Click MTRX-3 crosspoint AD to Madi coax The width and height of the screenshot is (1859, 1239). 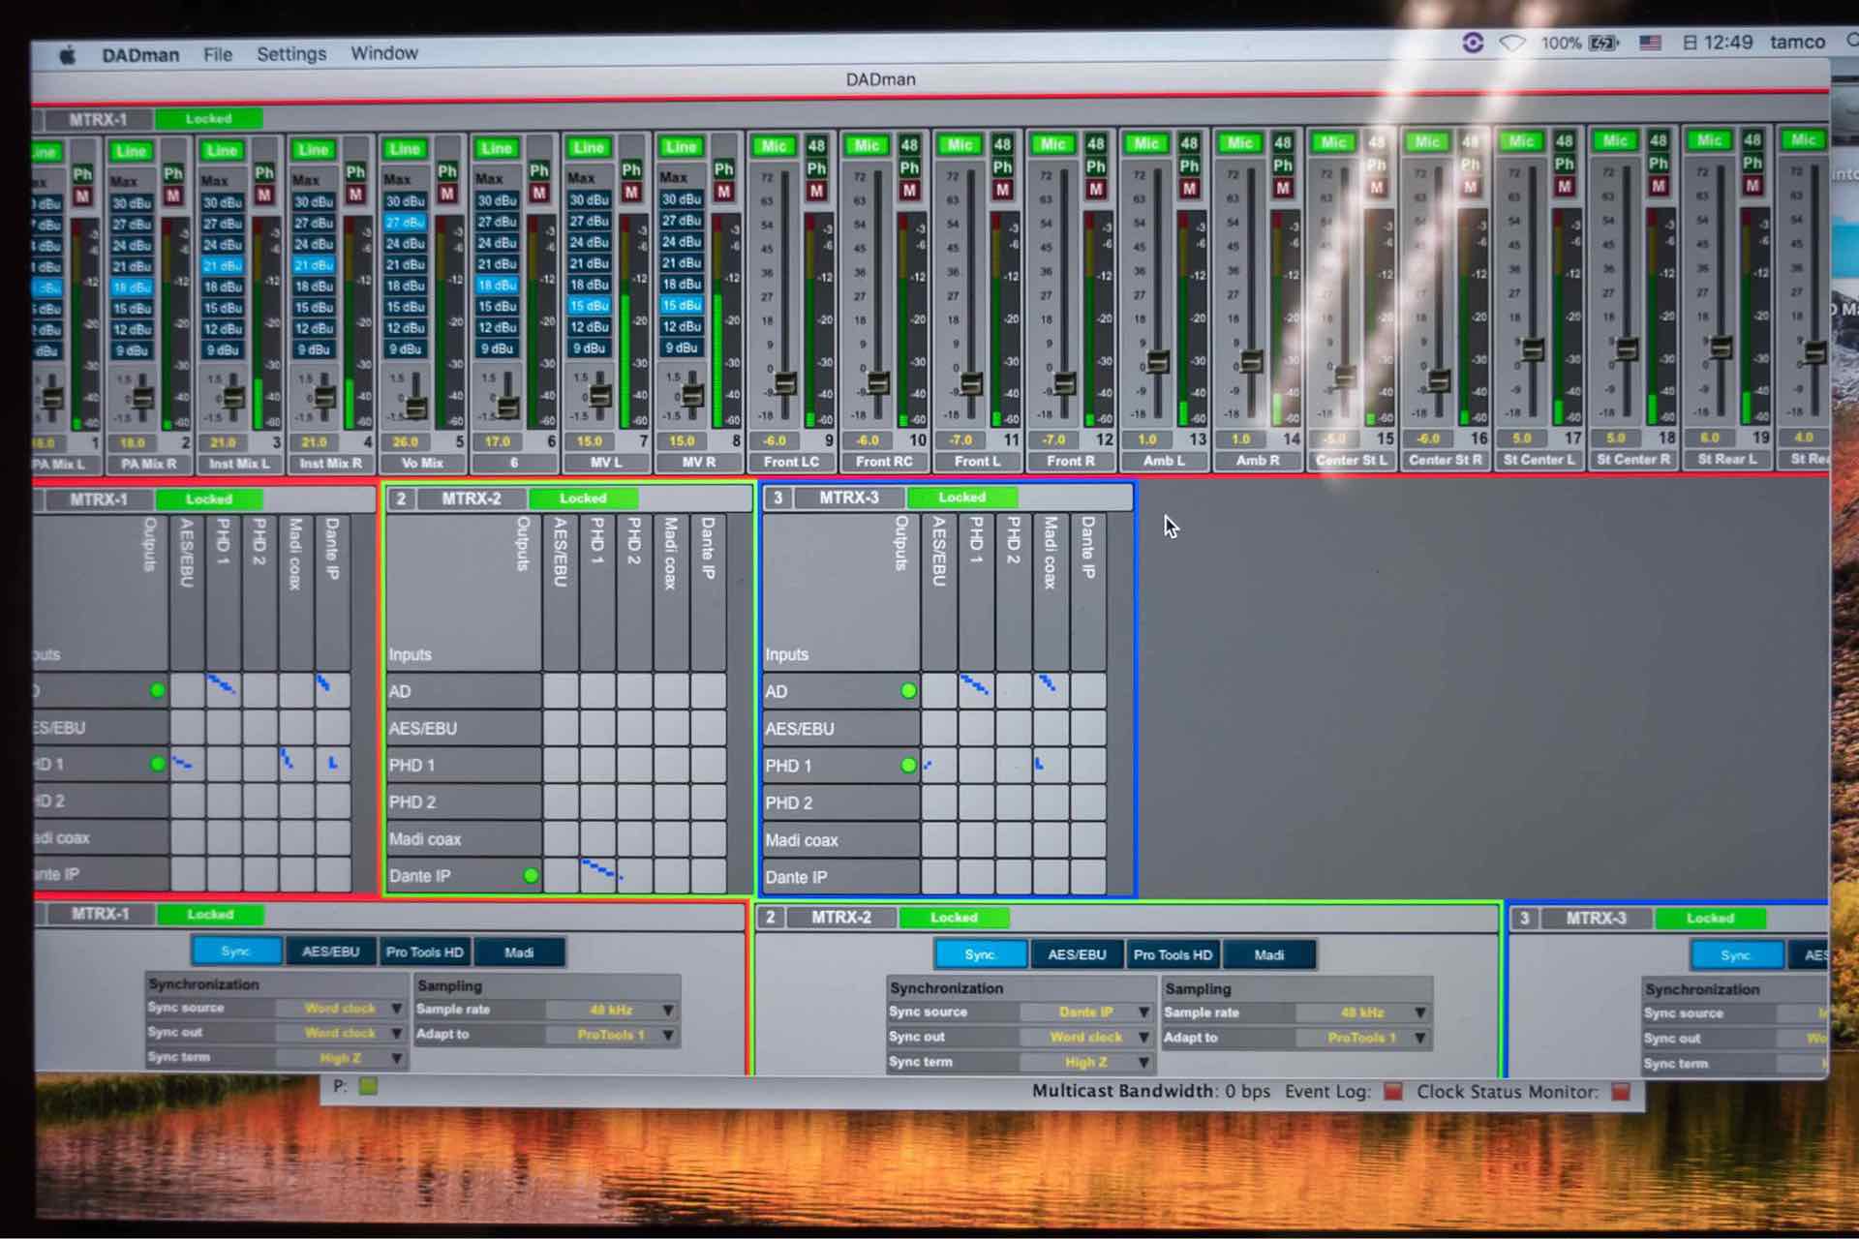tap(1050, 691)
